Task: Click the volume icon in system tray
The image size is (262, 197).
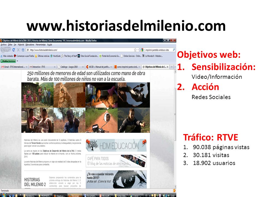Action: click(169, 195)
